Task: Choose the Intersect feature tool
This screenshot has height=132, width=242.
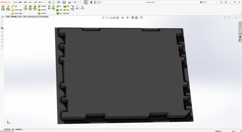Action: [x=67, y=10]
